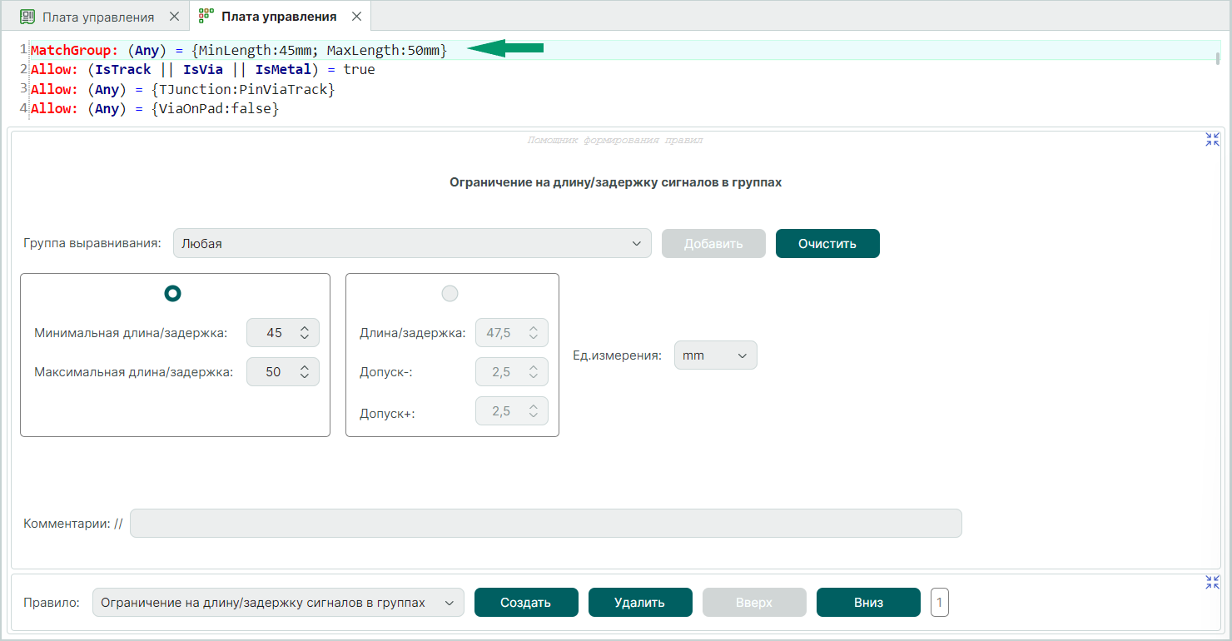Collapse the bottom rule selector panel icon
This screenshot has width=1232, height=641.
1212,583
